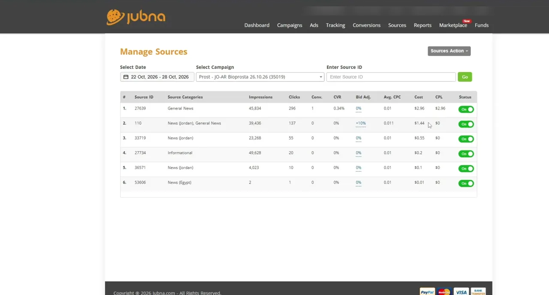
Task: Go to the Funds page
Action: coord(482,25)
